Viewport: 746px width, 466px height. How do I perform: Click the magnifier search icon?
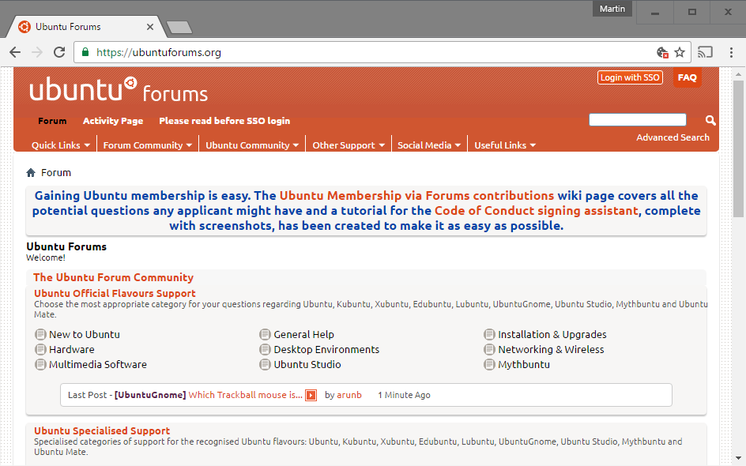coord(710,120)
